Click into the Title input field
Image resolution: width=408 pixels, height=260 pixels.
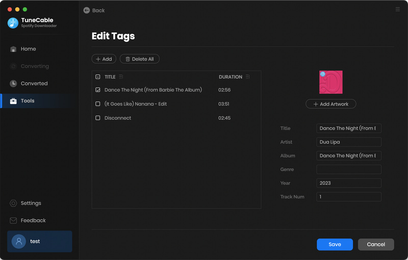coord(349,128)
